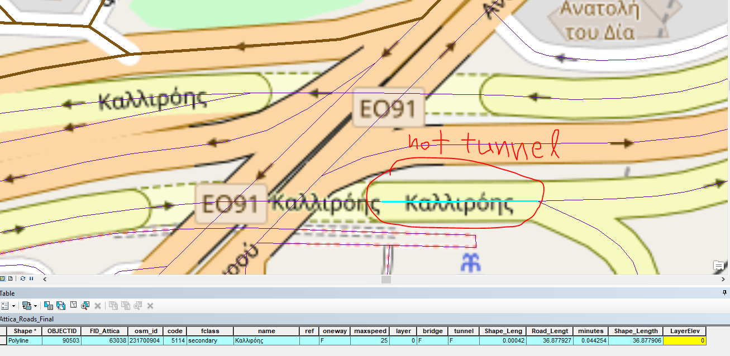Click the code column header

tap(175, 331)
